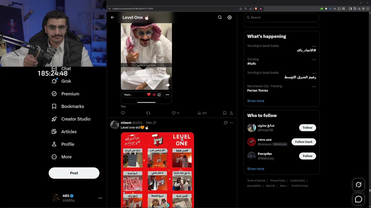Expand the More menu in sidebar
The height and width of the screenshot is (208, 371).
pos(61,157)
